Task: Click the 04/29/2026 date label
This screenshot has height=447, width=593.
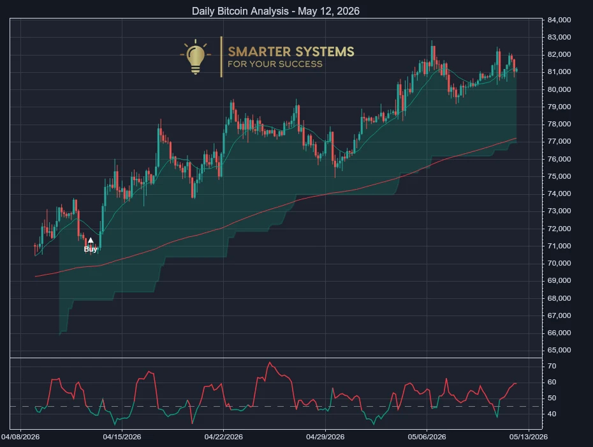Action: [325, 437]
